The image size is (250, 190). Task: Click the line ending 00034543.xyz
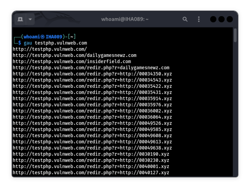(x=92, y=80)
